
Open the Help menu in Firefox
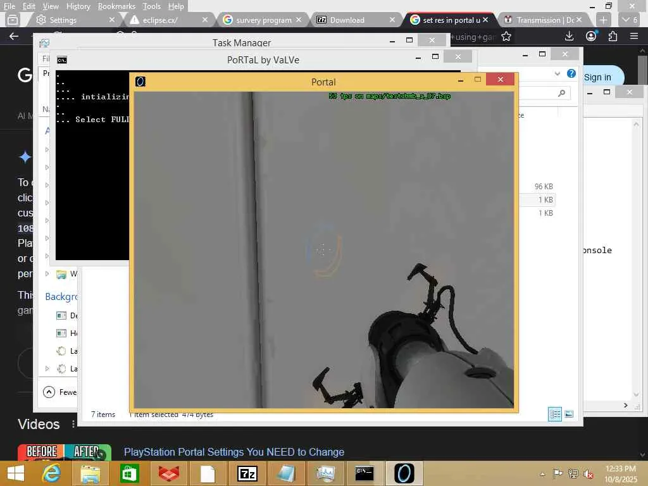[x=176, y=6]
